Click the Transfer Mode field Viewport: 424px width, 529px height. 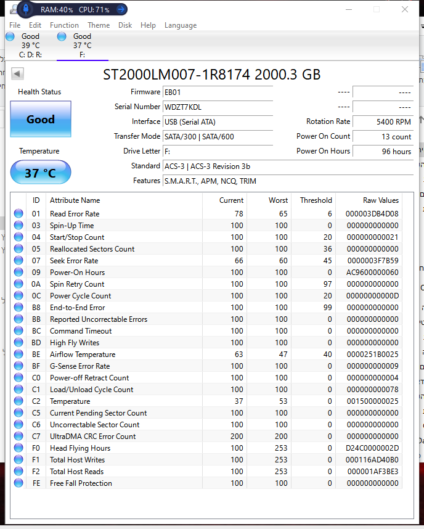[x=218, y=137]
